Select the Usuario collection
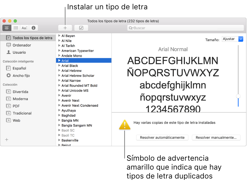 28,52
